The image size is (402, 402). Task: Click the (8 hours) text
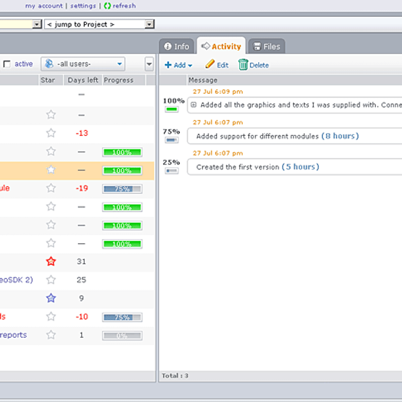(340, 136)
